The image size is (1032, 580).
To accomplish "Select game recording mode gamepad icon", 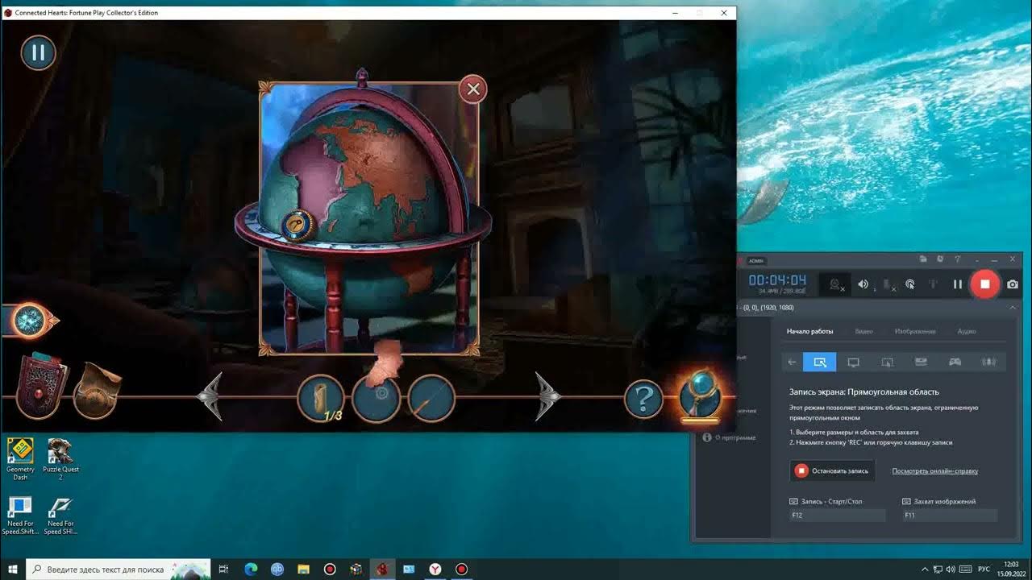I will 955,362.
